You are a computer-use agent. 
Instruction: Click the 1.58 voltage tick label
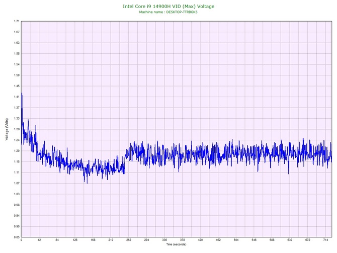point(17,54)
